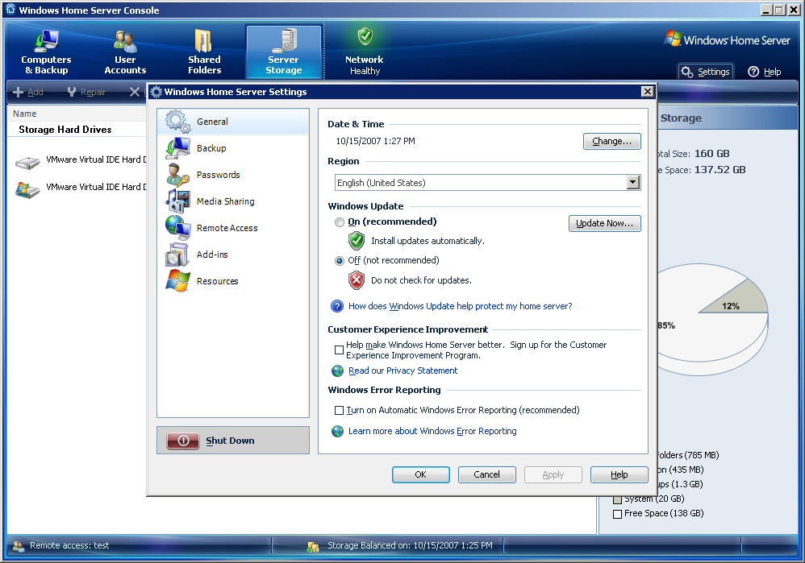Viewport: 805px width, 563px height.
Task: Open Computers & Backup tab icon
Action: 46,40
